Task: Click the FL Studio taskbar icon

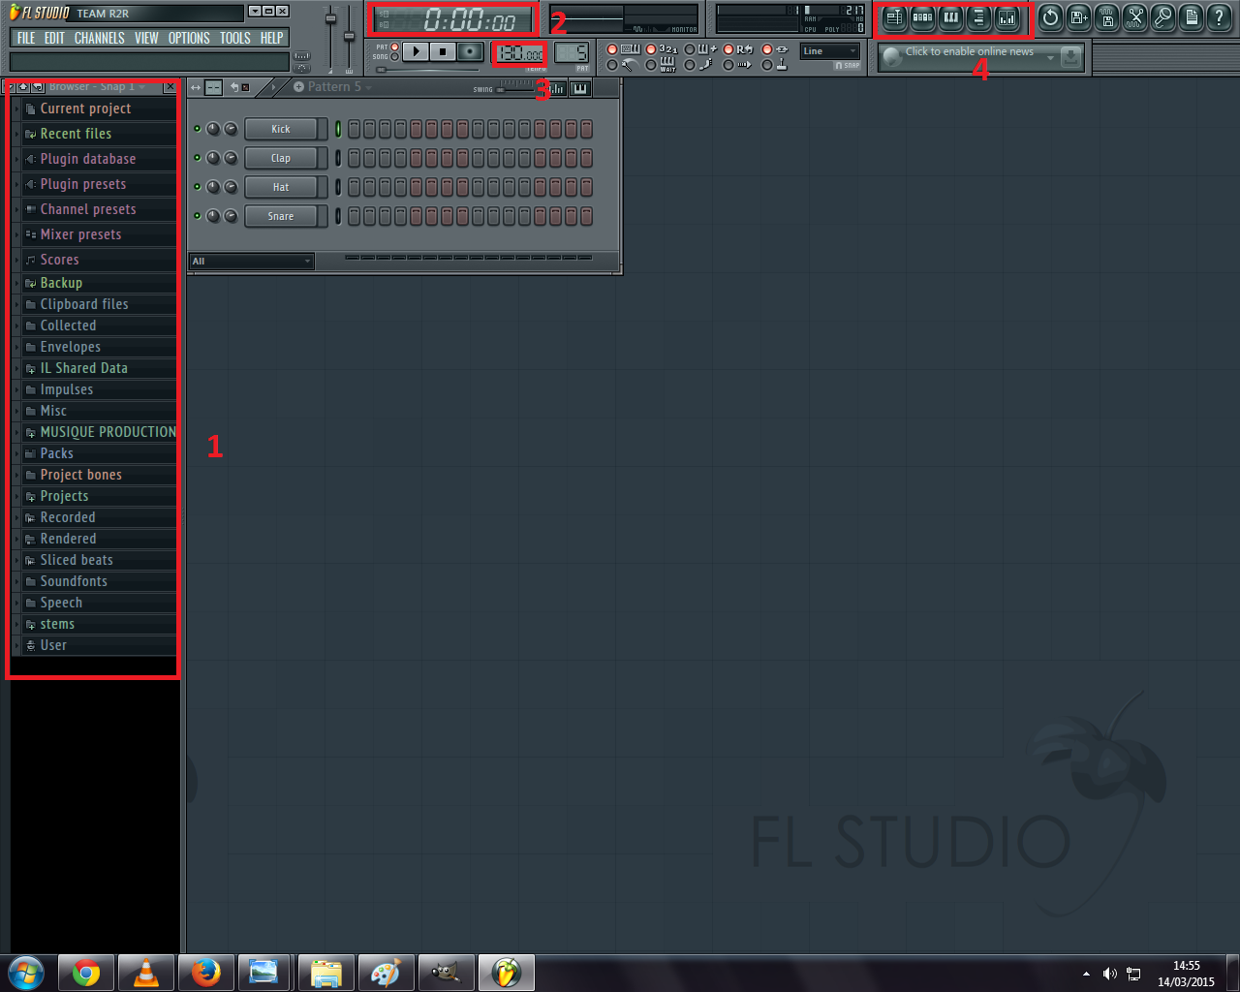Action: (x=506, y=973)
